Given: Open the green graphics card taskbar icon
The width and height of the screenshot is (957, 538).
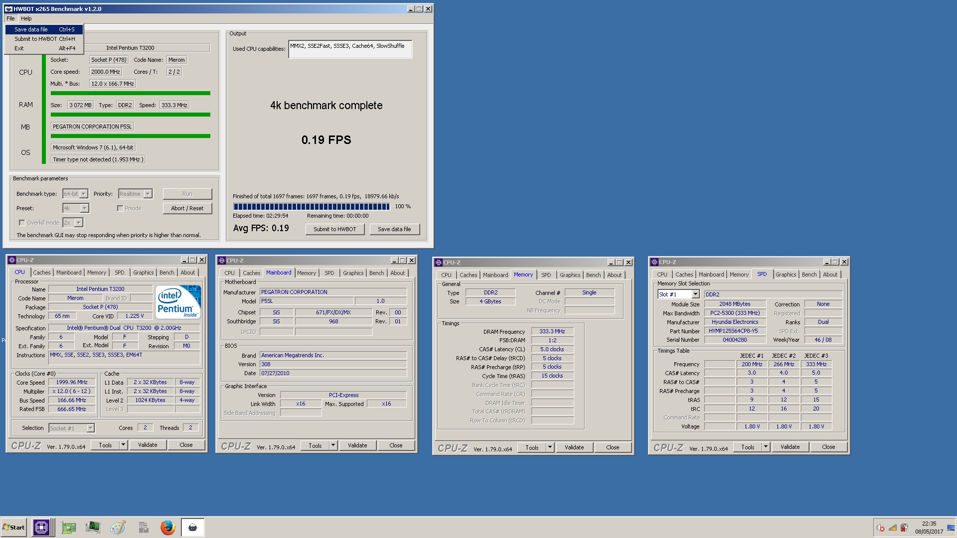Looking at the screenshot, I should pos(68,528).
